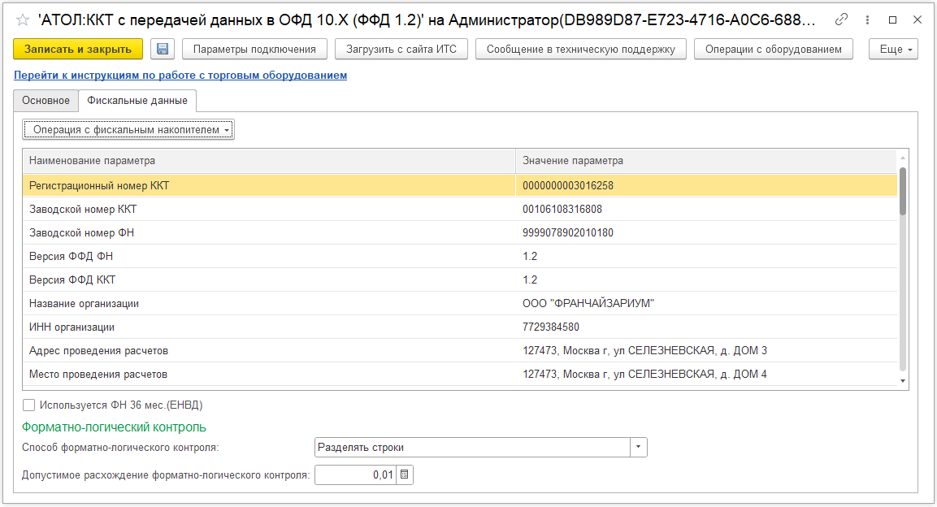Select the 'ИНН организации' table row
Image resolution: width=937 pixels, height=507 pixels.
268,327
